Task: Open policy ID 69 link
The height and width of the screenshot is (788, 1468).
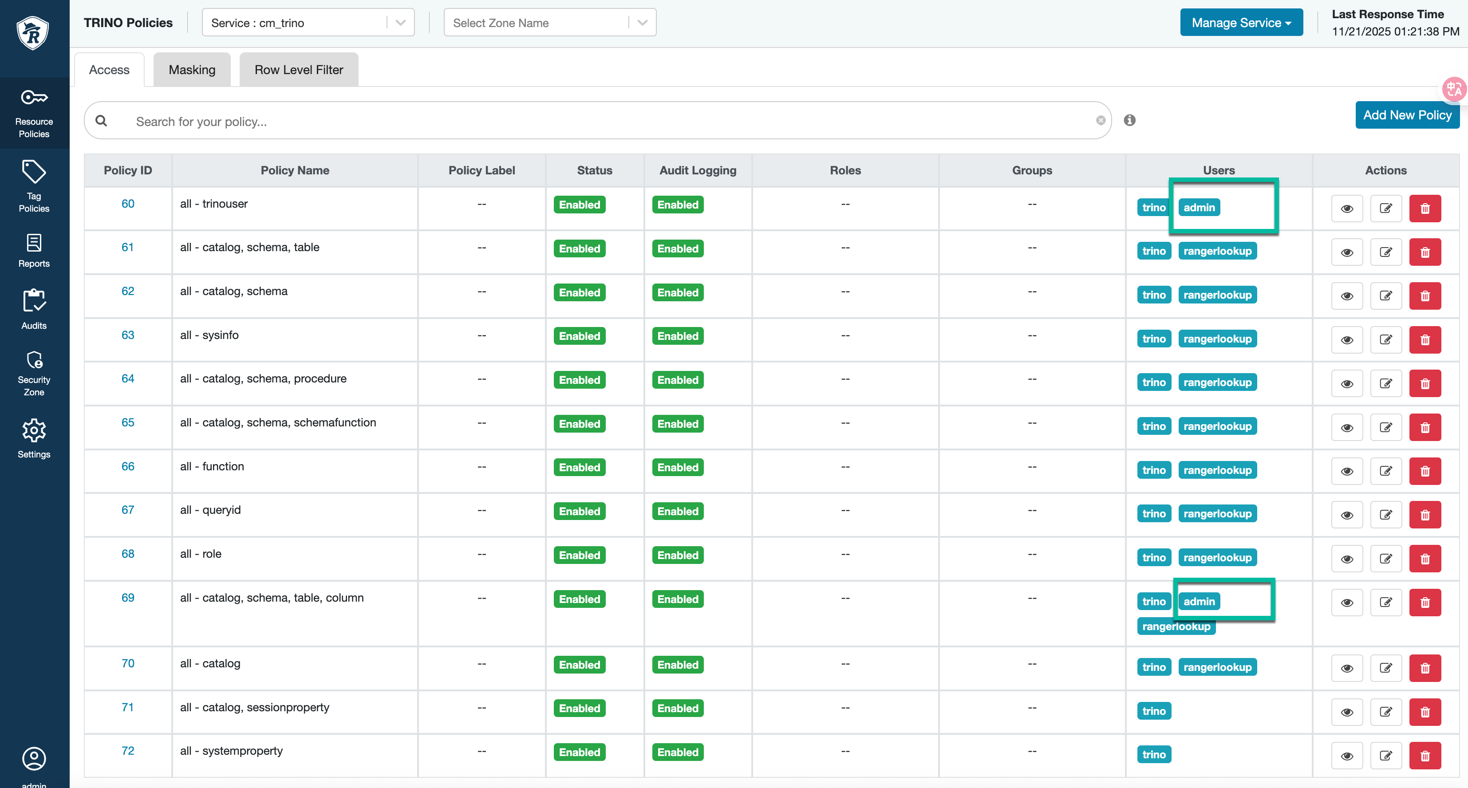Action: pyautogui.click(x=128, y=598)
